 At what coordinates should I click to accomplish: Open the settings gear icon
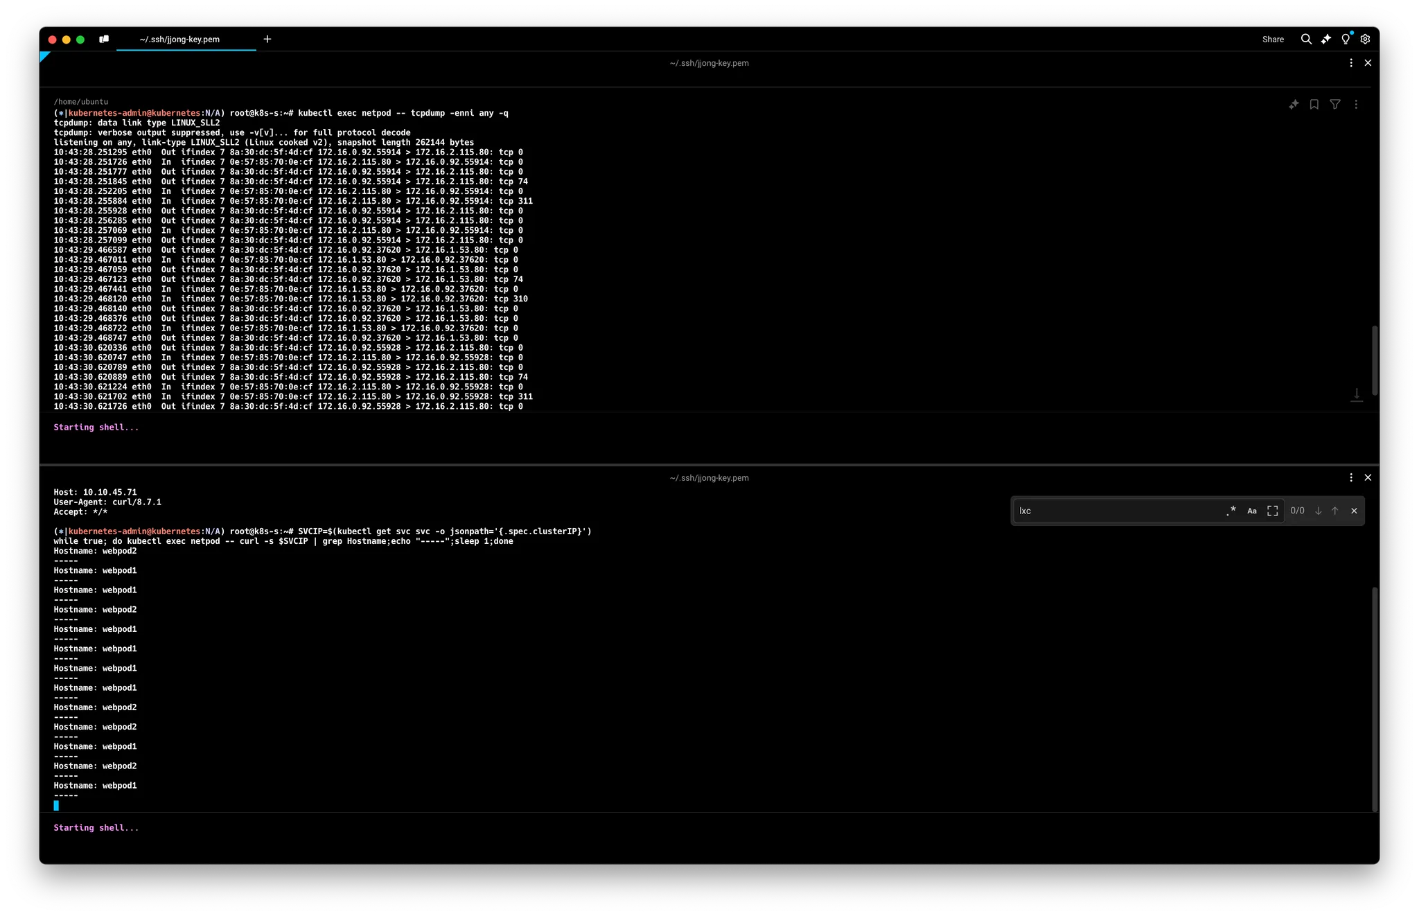[1365, 39]
